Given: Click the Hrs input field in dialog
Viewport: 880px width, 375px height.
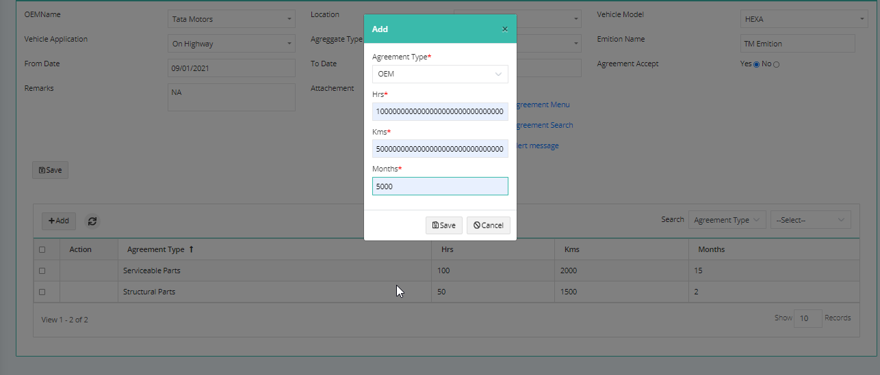Looking at the screenshot, I should [440, 111].
